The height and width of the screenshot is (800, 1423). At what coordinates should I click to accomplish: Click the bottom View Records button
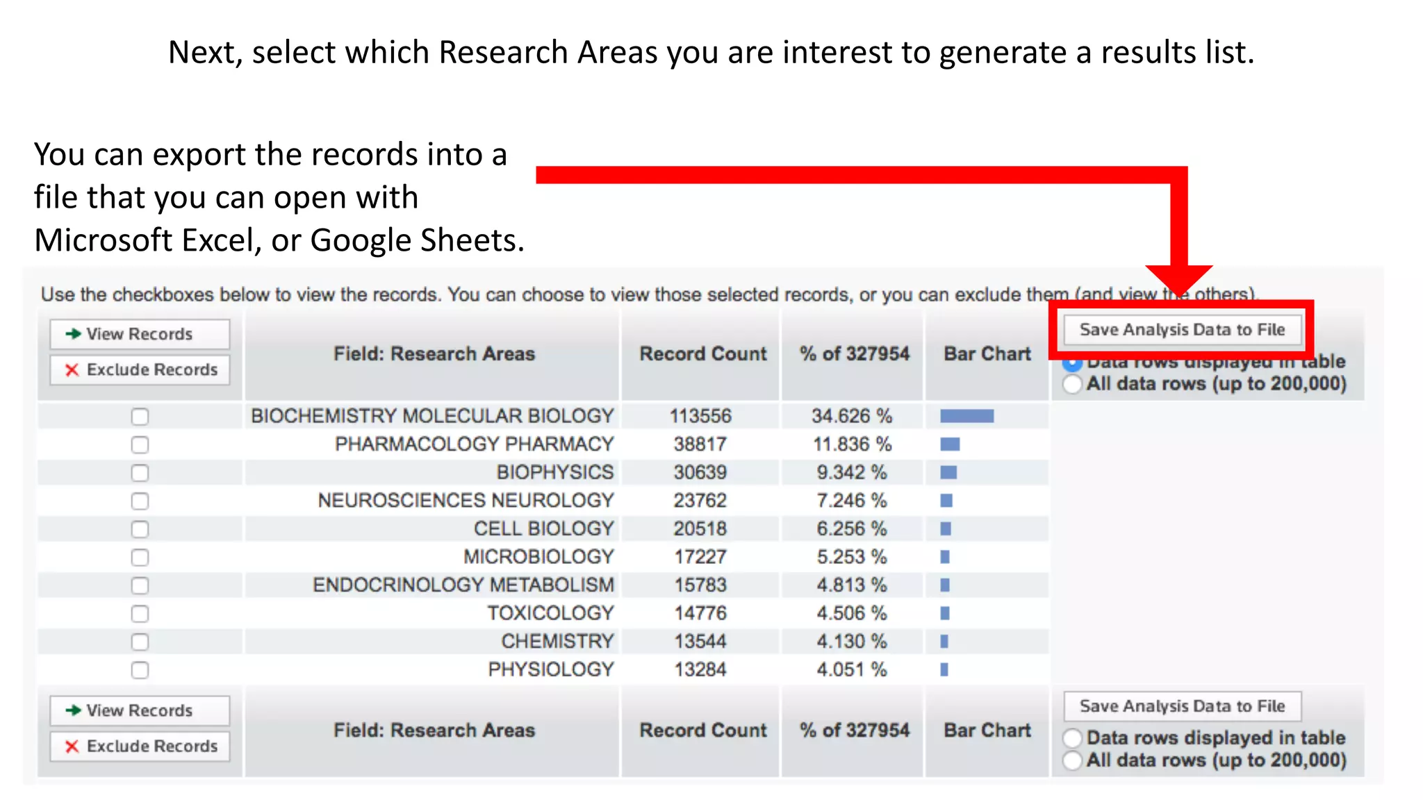click(140, 710)
